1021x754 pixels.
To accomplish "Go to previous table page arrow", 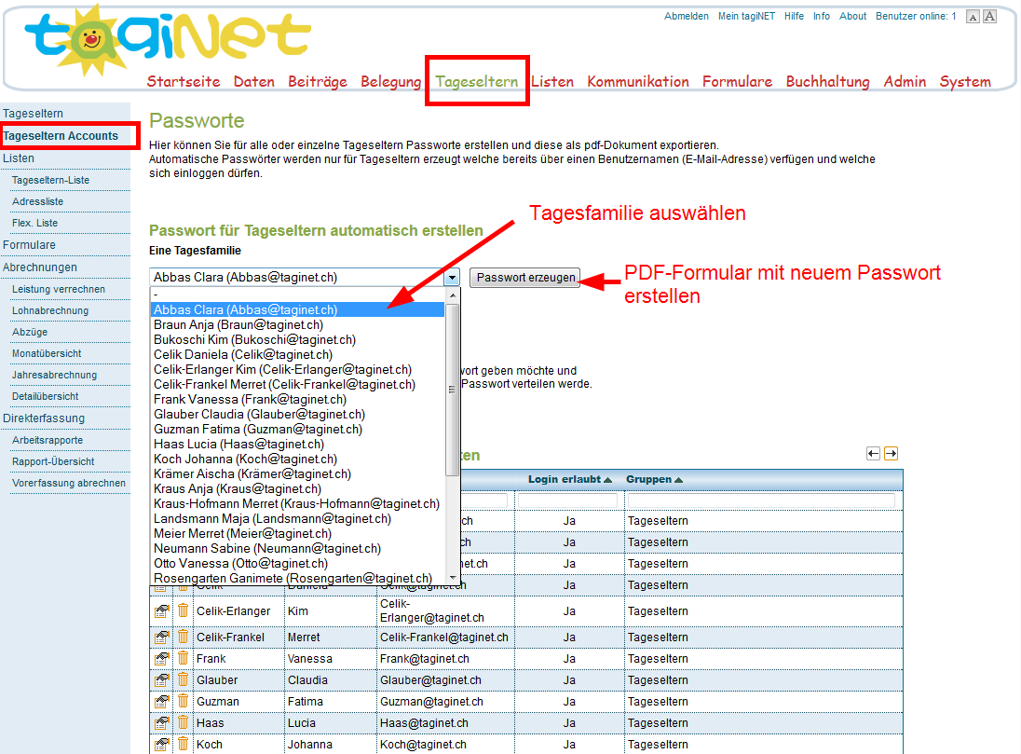I will click(873, 453).
